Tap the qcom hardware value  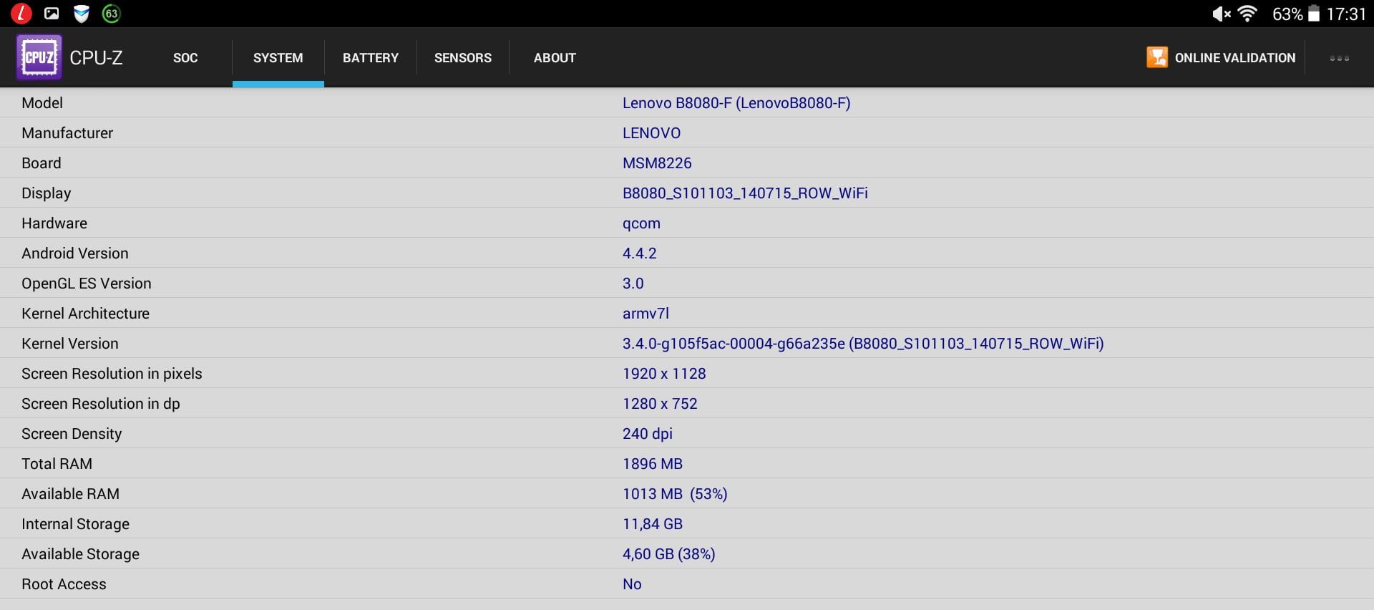pyautogui.click(x=641, y=223)
